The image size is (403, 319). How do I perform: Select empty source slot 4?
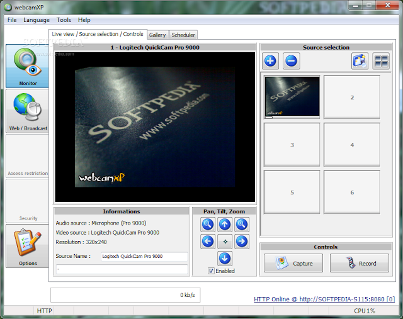point(352,145)
